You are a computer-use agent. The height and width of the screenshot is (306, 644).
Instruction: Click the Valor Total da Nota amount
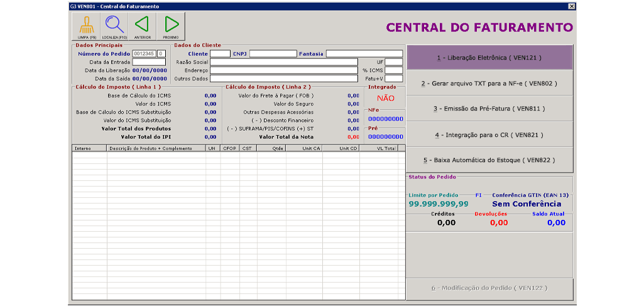pos(353,137)
